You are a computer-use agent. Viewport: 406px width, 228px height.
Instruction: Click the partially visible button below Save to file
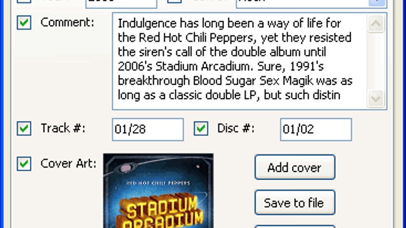(295, 227)
